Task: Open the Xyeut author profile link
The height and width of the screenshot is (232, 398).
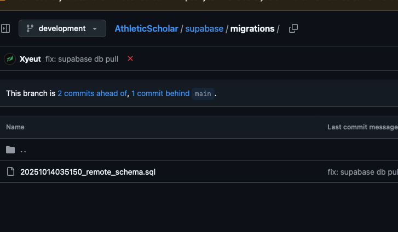Action: click(30, 59)
